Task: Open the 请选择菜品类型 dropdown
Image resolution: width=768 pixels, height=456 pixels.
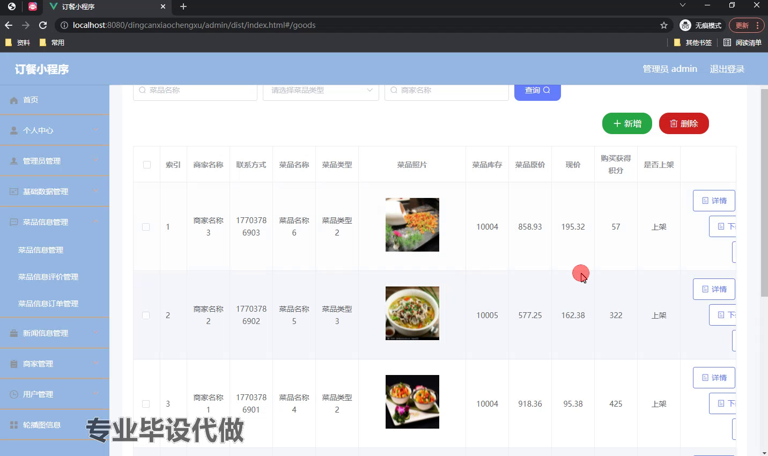Action: [x=321, y=91]
